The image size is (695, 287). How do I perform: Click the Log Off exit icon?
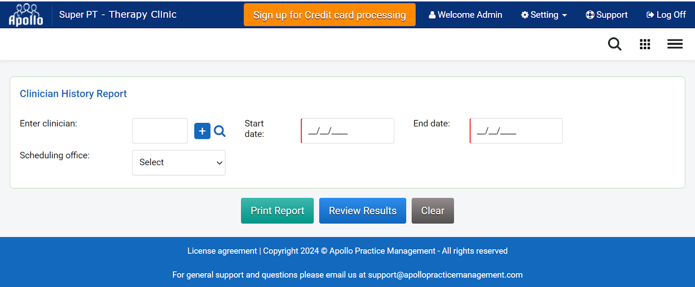(x=650, y=15)
